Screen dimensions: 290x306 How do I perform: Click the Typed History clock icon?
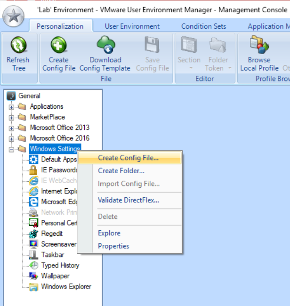33,266
